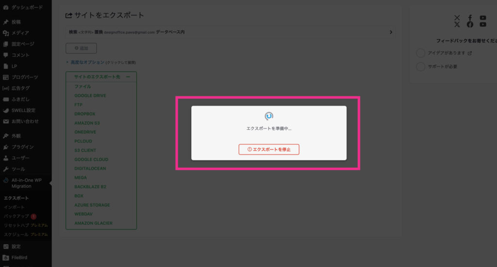
Task: Click the ユーザー person icon
Action: tap(6, 158)
